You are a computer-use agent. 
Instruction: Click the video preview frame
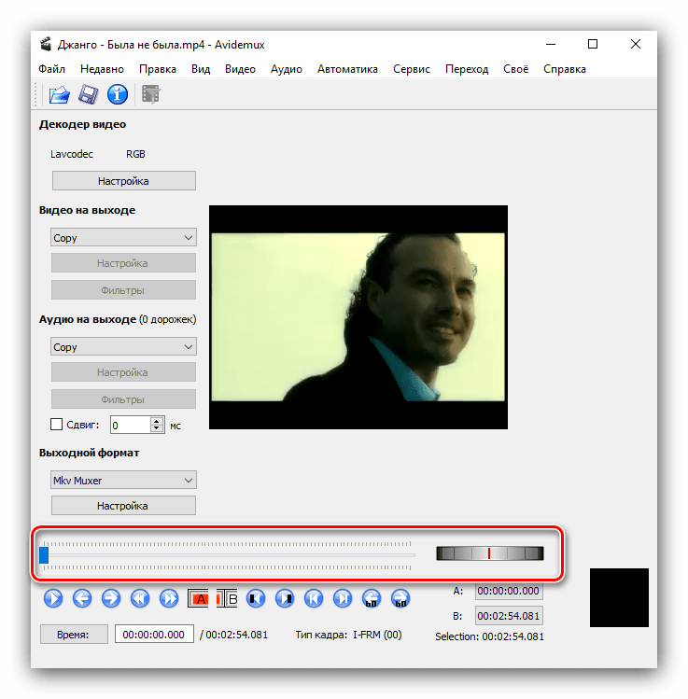358,317
